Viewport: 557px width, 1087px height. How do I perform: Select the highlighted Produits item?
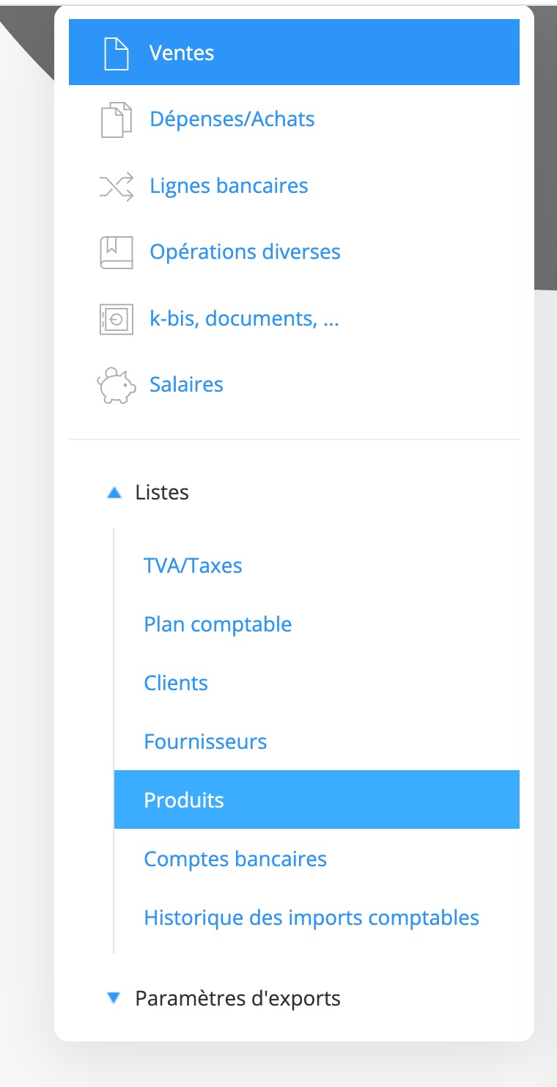tap(184, 800)
